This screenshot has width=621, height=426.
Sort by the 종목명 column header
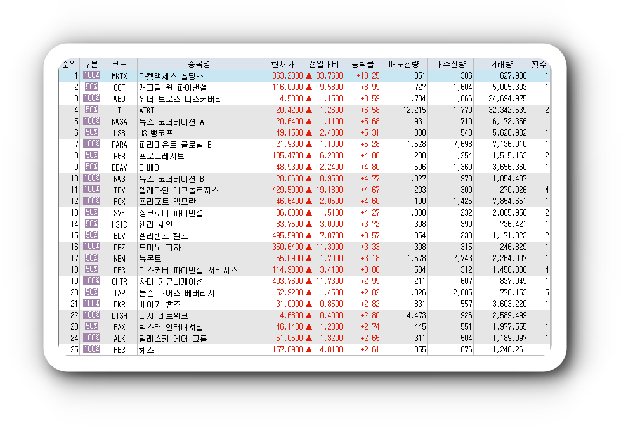199,64
